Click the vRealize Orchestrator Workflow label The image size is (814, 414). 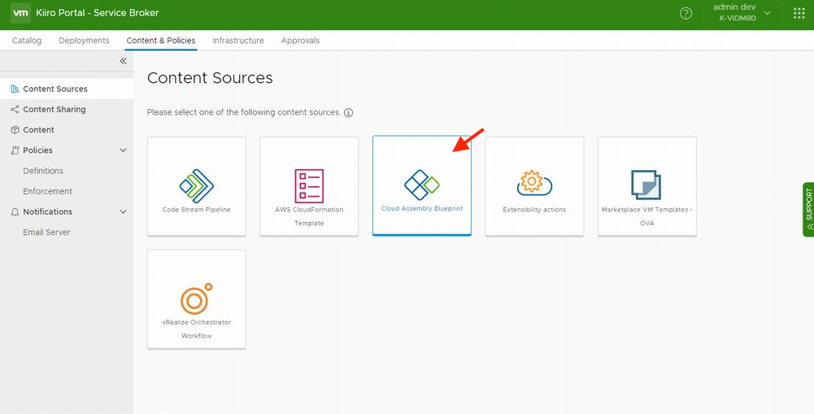click(196, 329)
